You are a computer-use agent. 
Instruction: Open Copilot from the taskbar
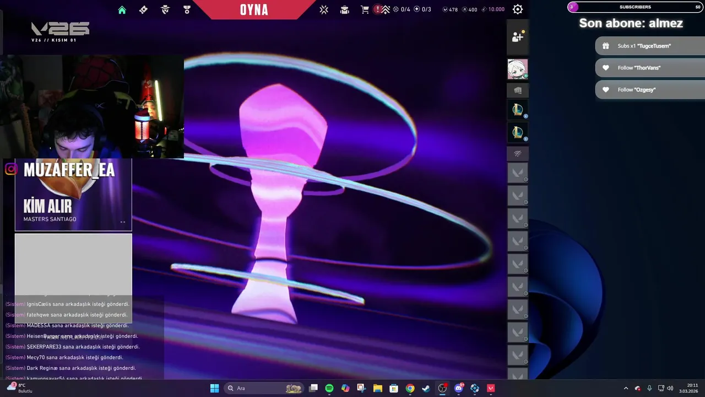point(345,388)
